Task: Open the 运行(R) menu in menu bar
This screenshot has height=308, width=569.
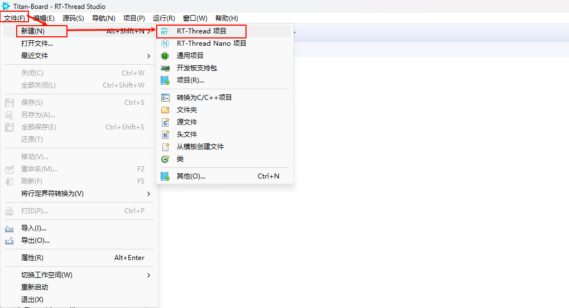Action: pyautogui.click(x=163, y=18)
